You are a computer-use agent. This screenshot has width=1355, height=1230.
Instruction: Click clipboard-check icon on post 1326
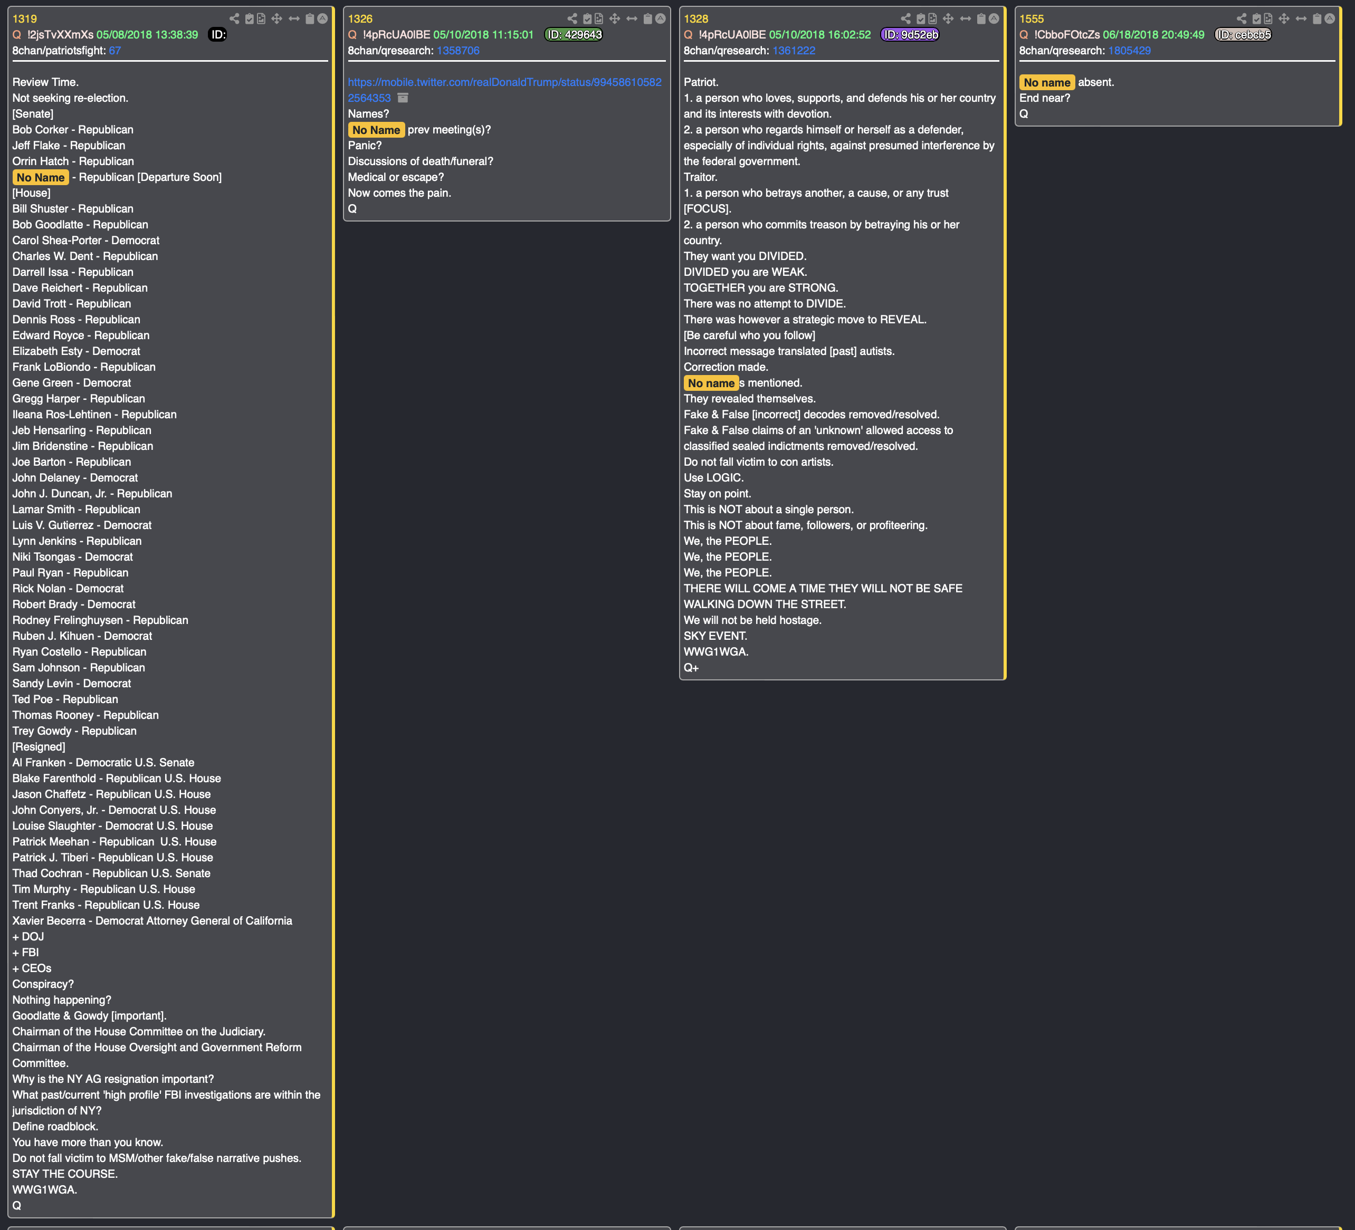click(x=587, y=19)
